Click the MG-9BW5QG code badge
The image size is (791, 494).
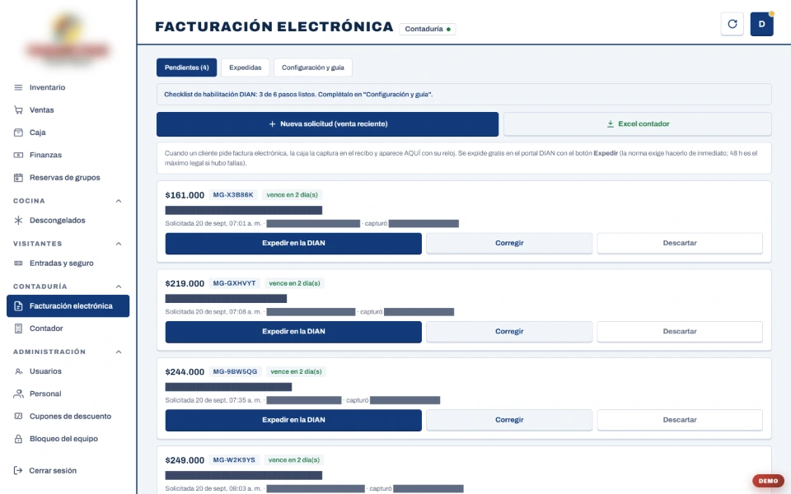[235, 372]
